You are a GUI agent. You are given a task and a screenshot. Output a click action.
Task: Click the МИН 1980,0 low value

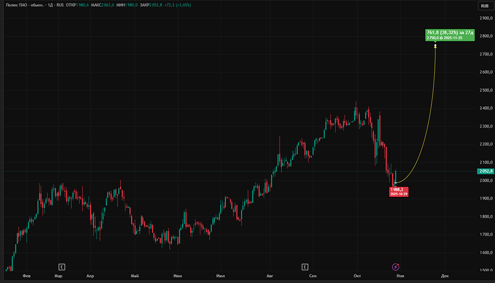pos(127,5)
